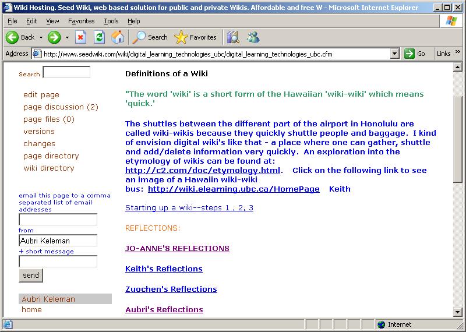Open the versions link
Image resolution: width=466 pixels, height=332 pixels.
pos(39,132)
